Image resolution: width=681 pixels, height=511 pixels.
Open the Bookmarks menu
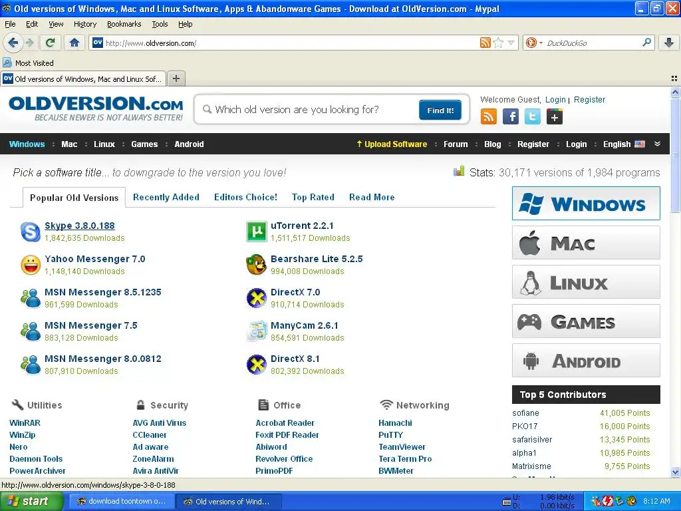124,24
